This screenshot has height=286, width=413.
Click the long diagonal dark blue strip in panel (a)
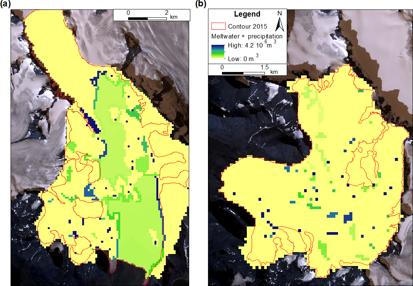[x=92, y=122]
